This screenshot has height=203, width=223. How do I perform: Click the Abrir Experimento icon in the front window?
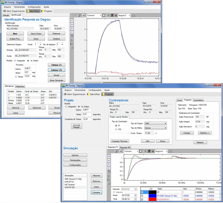(66, 94)
